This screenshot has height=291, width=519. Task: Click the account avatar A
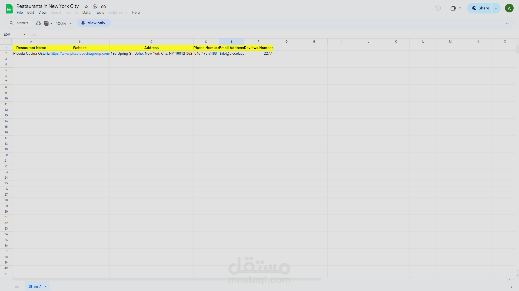coord(509,8)
